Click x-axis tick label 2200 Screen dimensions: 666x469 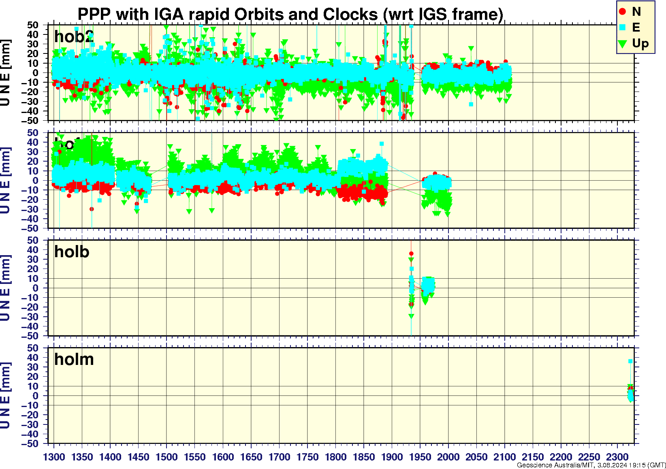[x=561, y=457]
